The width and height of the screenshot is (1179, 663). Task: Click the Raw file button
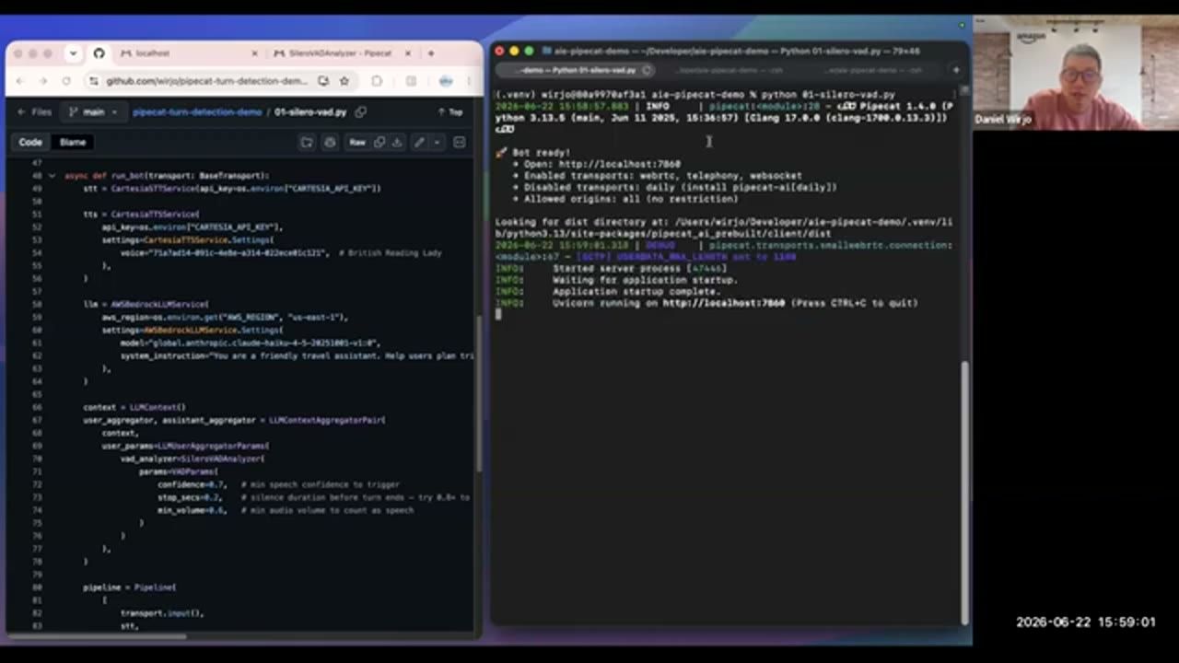tap(357, 142)
